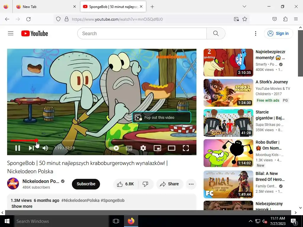
Task: Open YouTube hamburger guide menu
Action: pos(11,33)
